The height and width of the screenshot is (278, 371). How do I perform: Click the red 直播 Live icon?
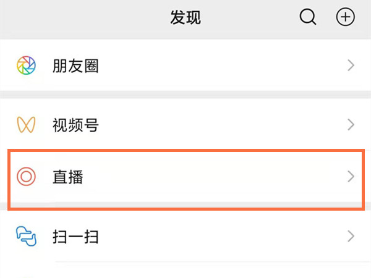tap(26, 177)
